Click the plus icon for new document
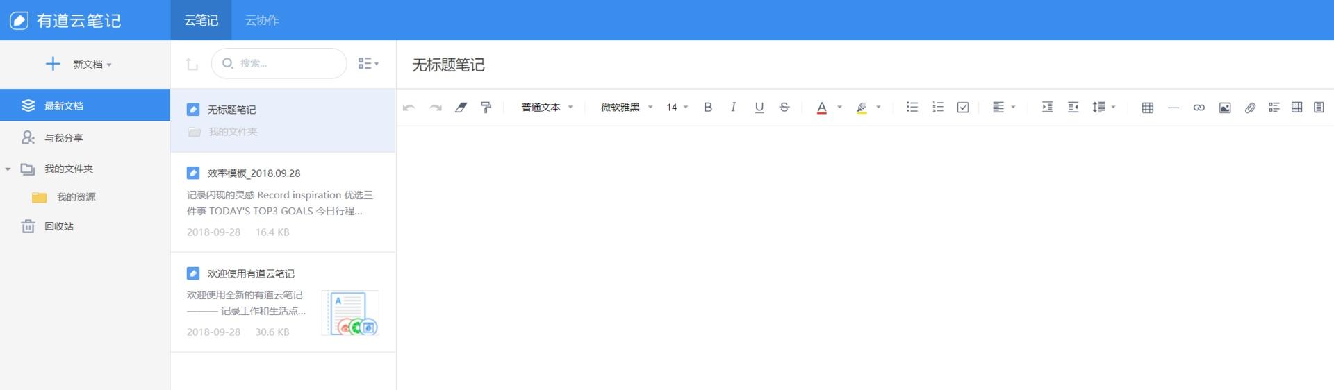Viewport: 1334px width, 390px height. pos(53,64)
